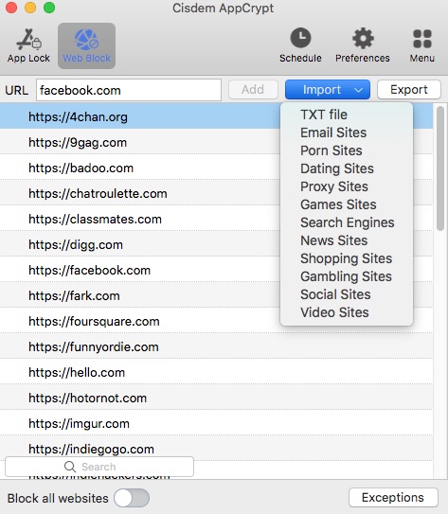Select the https://hotornot.com row

[x=216, y=398]
